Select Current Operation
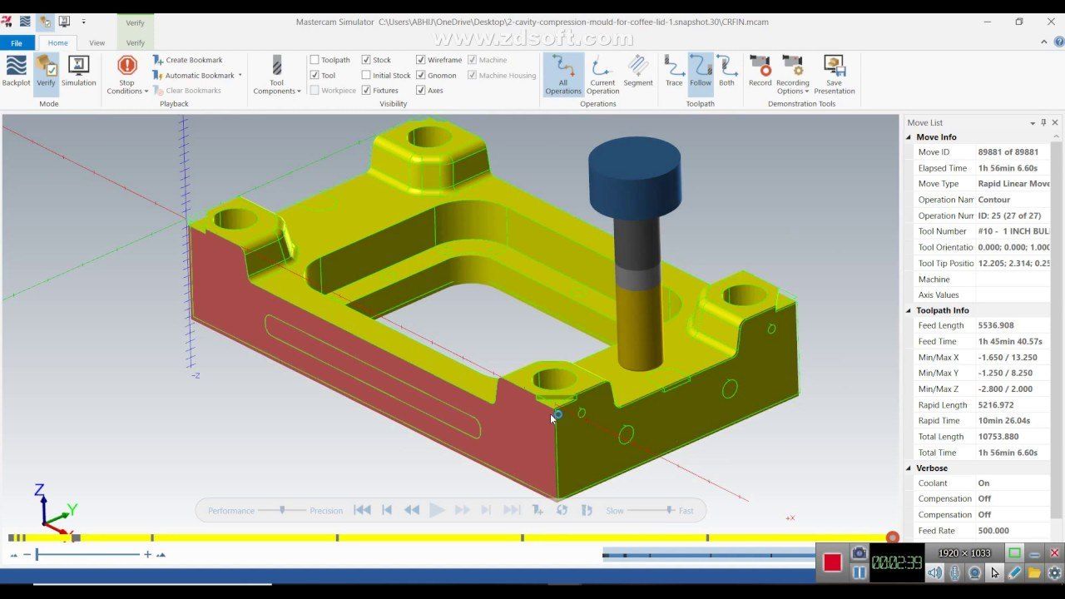The height and width of the screenshot is (599, 1065). (x=602, y=75)
